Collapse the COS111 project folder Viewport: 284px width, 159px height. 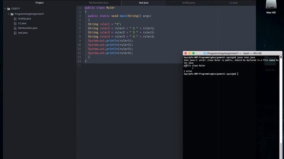[5, 9]
